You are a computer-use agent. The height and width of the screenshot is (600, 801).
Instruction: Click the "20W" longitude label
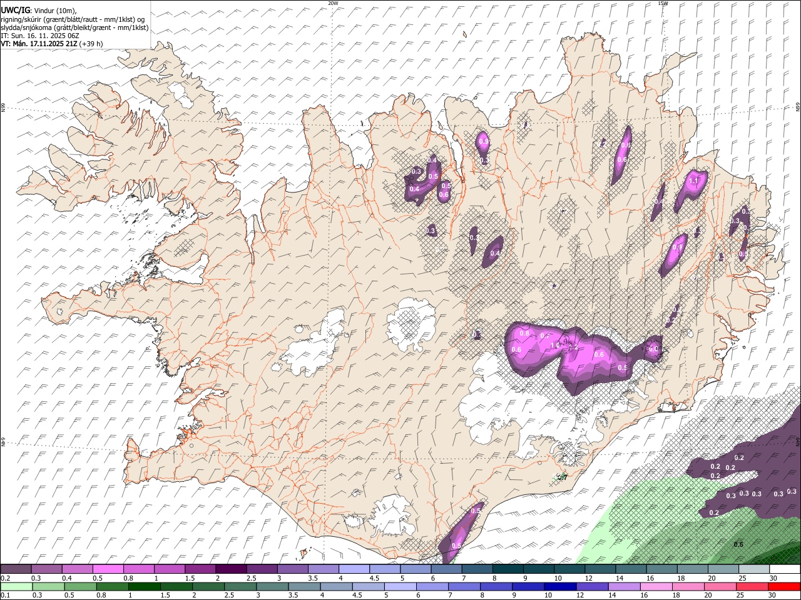click(333, 3)
